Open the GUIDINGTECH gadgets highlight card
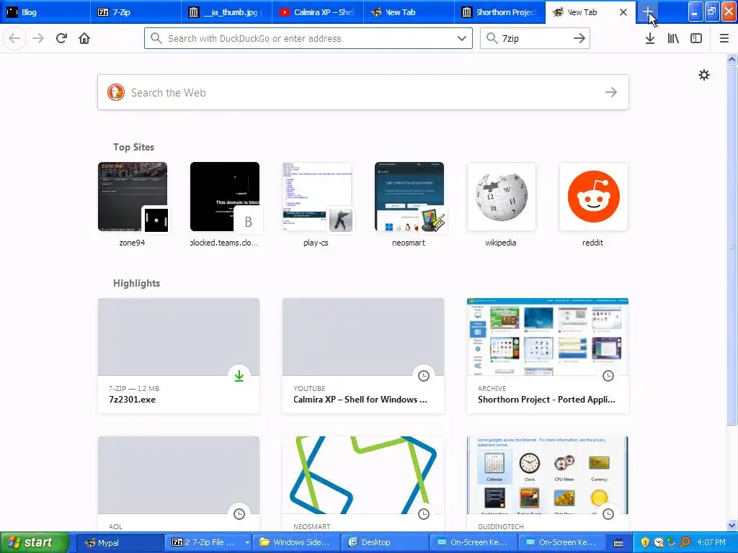The image size is (738, 553). [548, 485]
